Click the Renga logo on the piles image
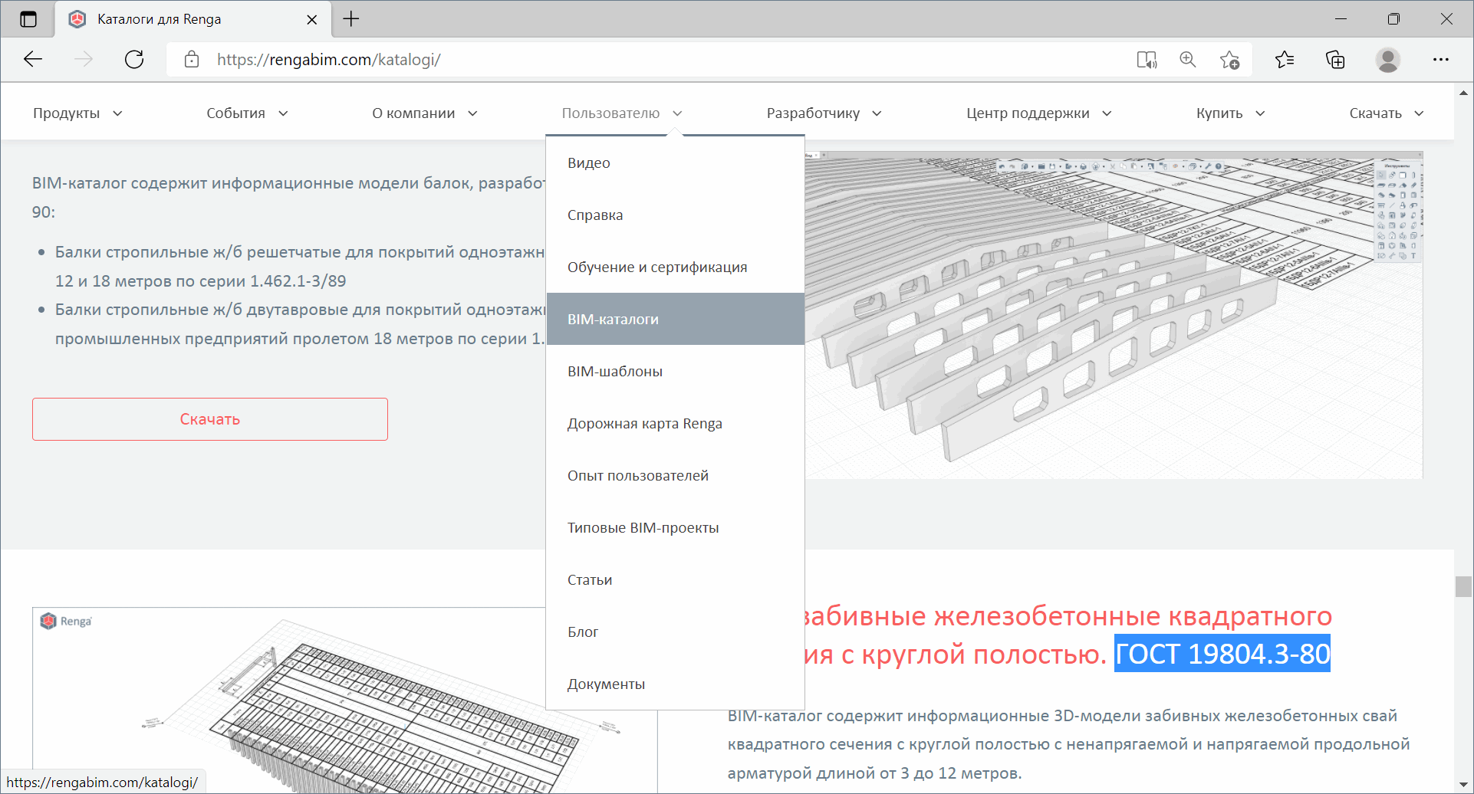The width and height of the screenshot is (1474, 794). click(x=66, y=621)
